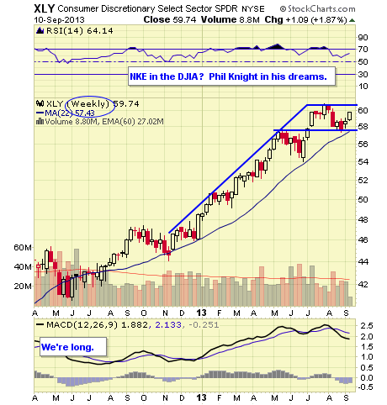The image size is (387, 405).
Task: Click the Volume 8.80M, EMA(60) 27.02M legend
Action: pos(104,122)
